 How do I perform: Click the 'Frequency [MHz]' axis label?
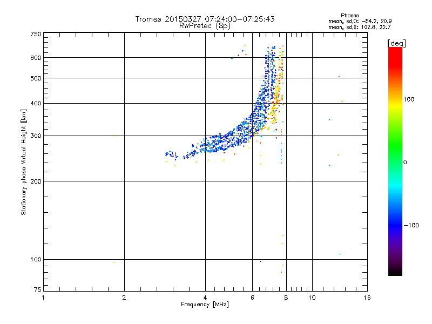click(x=205, y=305)
